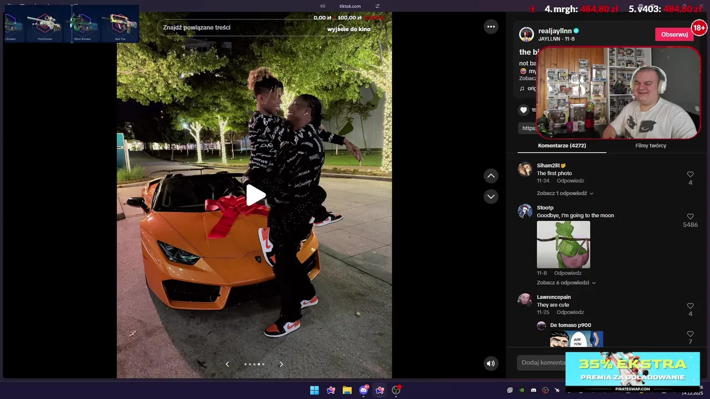Open Lawrencepain's profile avatar
The height and width of the screenshot is (399, 710).
pyautogui.click(x=525, y=300)
